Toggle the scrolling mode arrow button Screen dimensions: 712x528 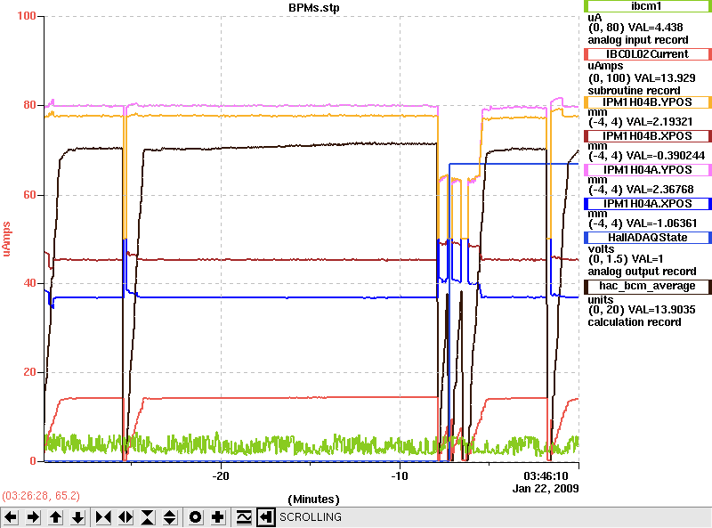266,517
